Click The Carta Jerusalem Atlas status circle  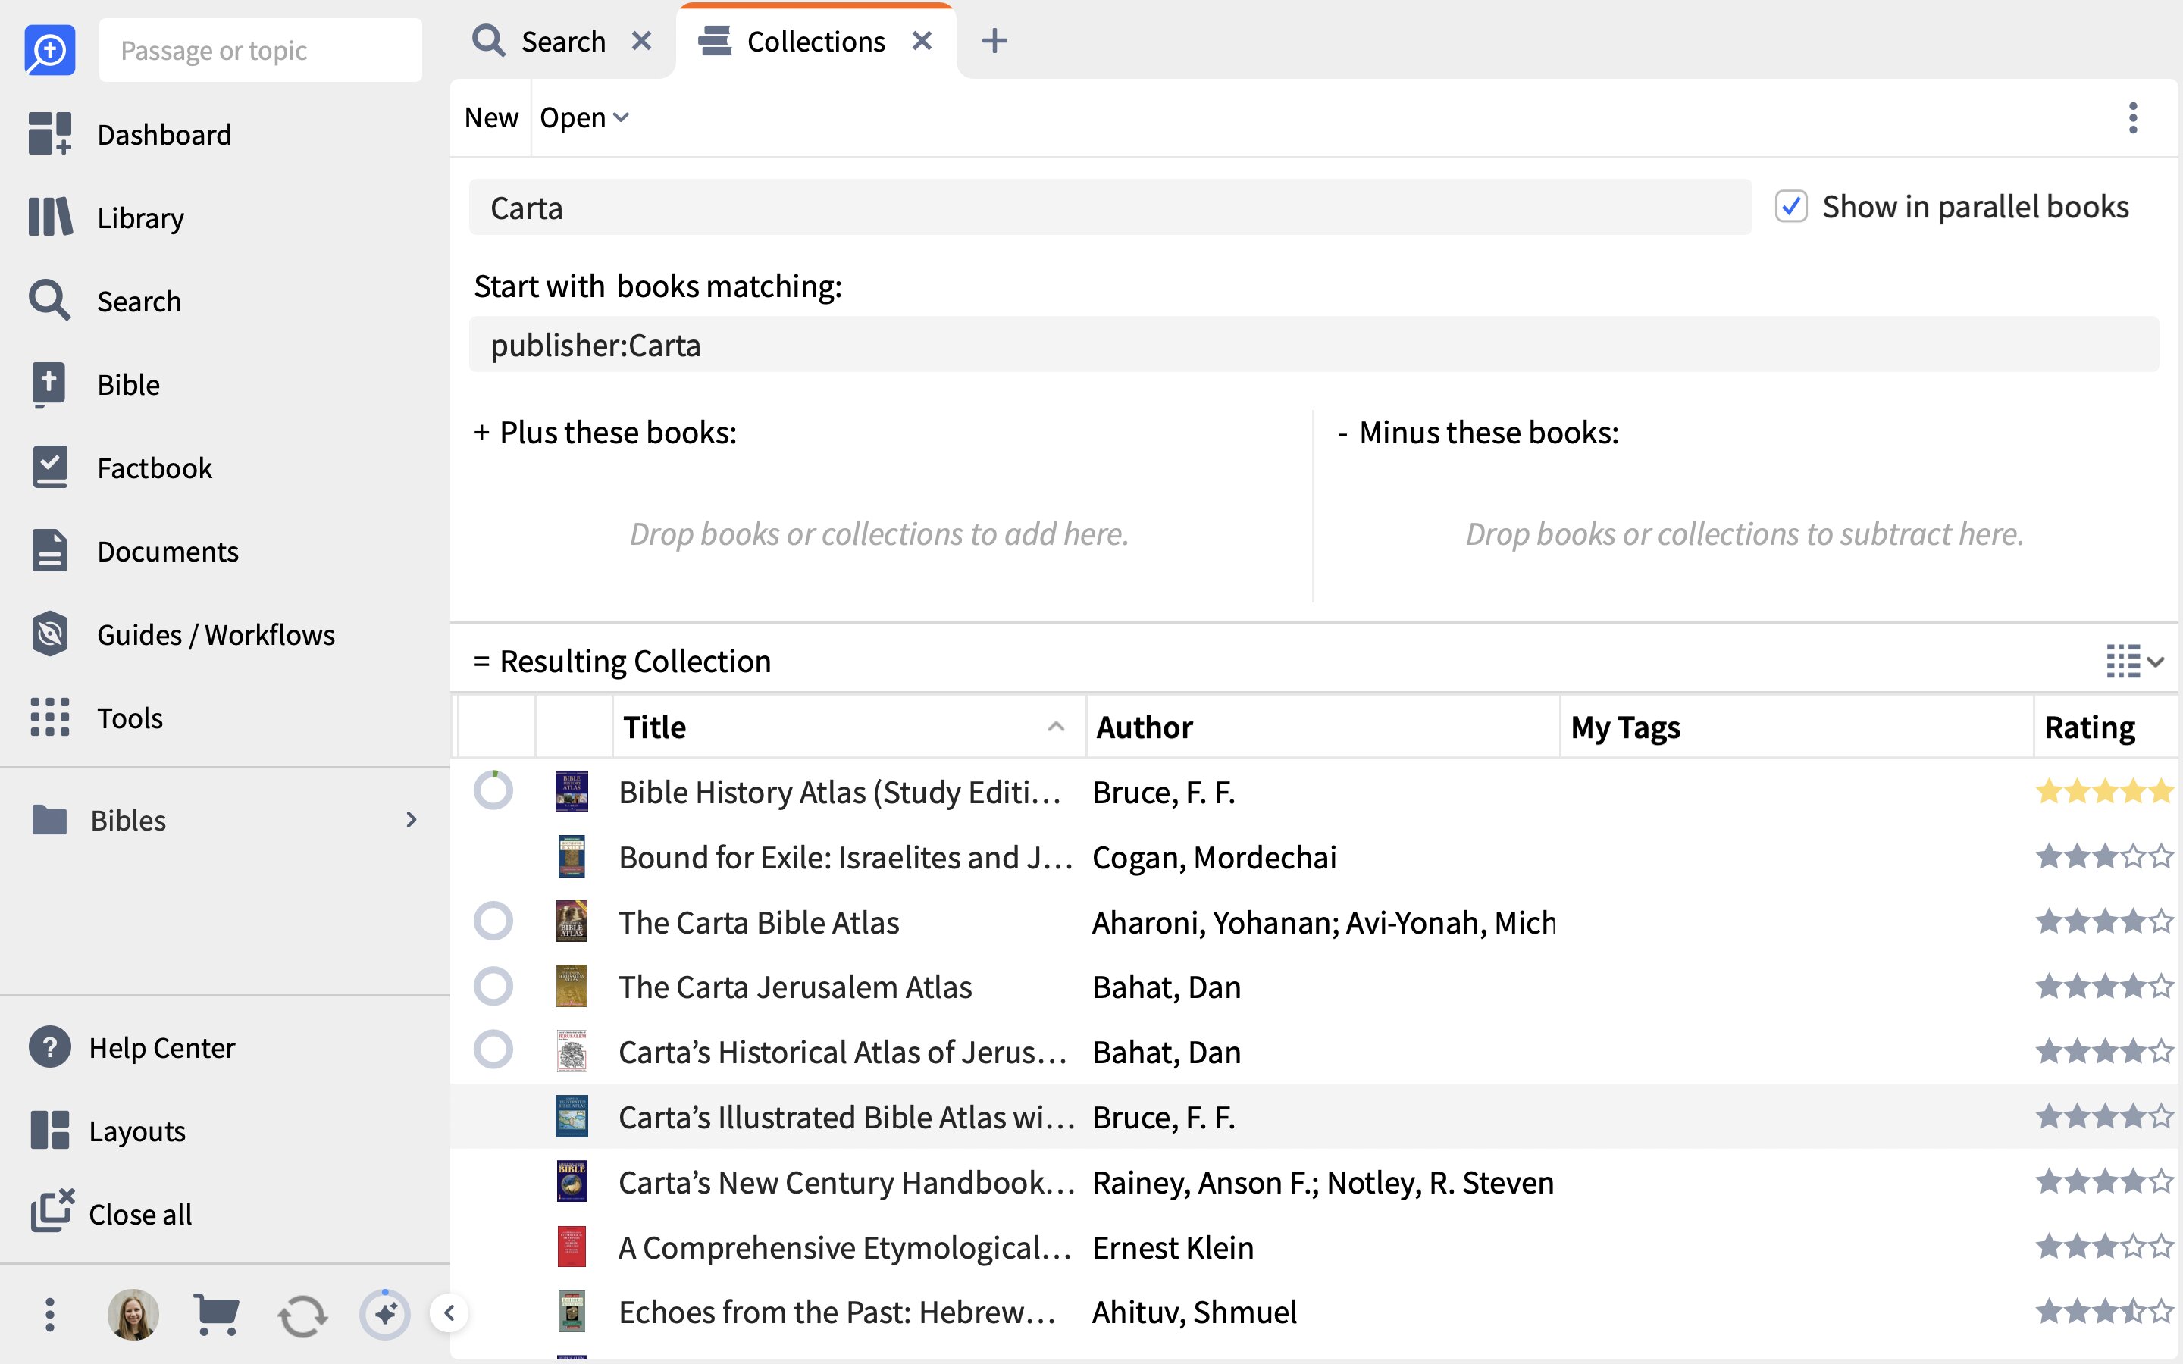[x=493, y=986]
